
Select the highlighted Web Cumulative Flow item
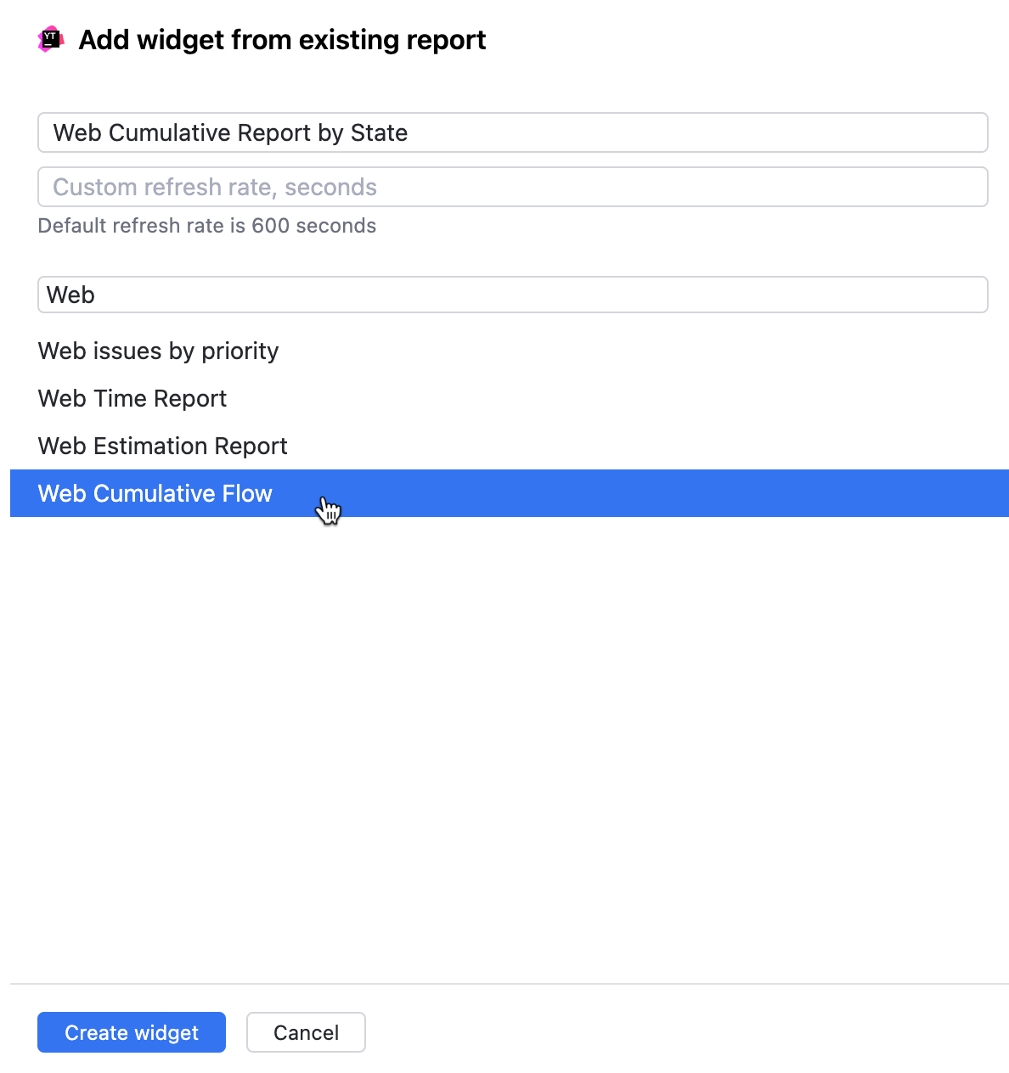pos(155,493)
